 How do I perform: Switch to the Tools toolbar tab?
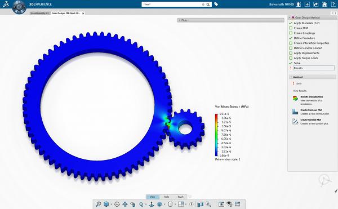[x=166, y=197]
